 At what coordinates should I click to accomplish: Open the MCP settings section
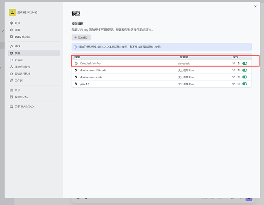34,46
